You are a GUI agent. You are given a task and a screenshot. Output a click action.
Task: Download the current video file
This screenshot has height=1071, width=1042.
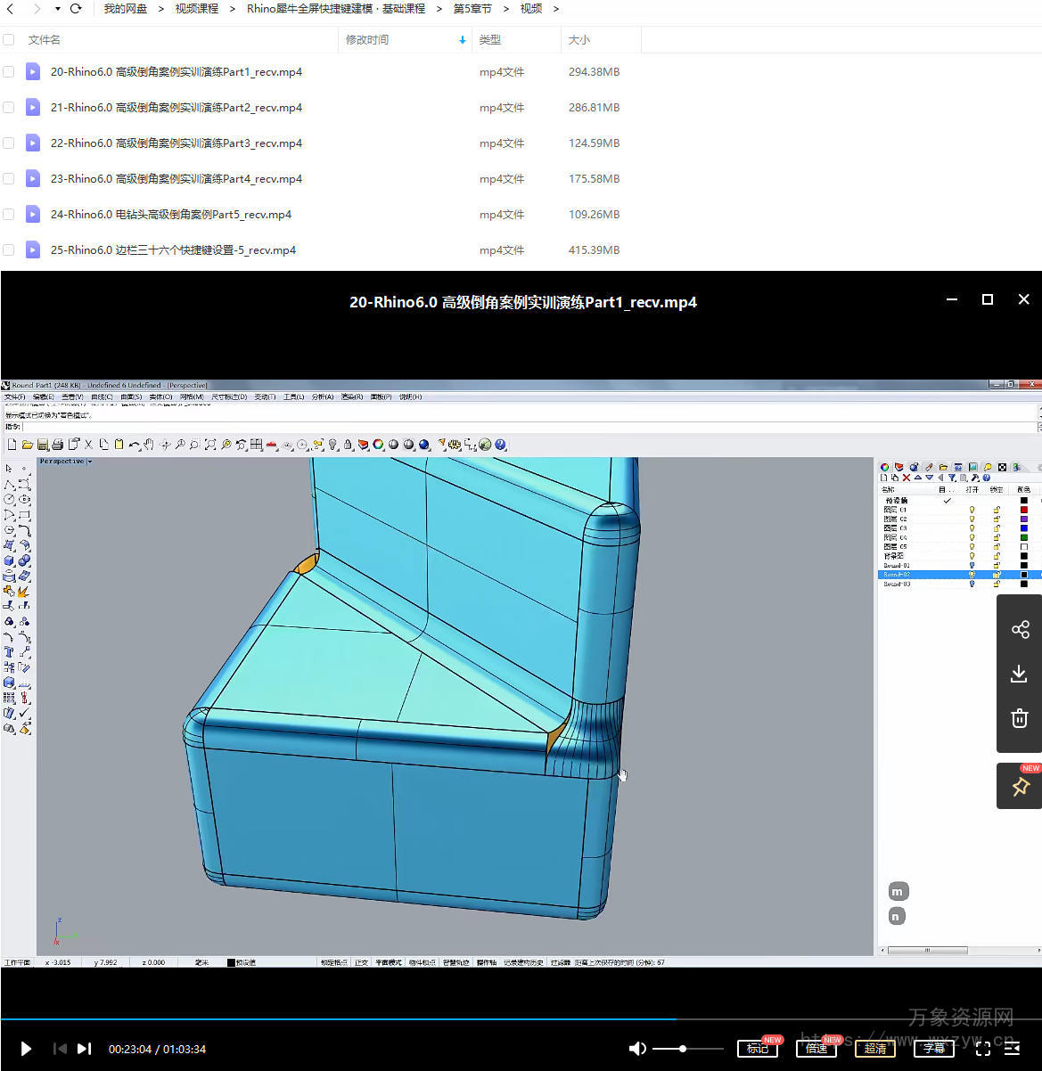point(1020,674)
